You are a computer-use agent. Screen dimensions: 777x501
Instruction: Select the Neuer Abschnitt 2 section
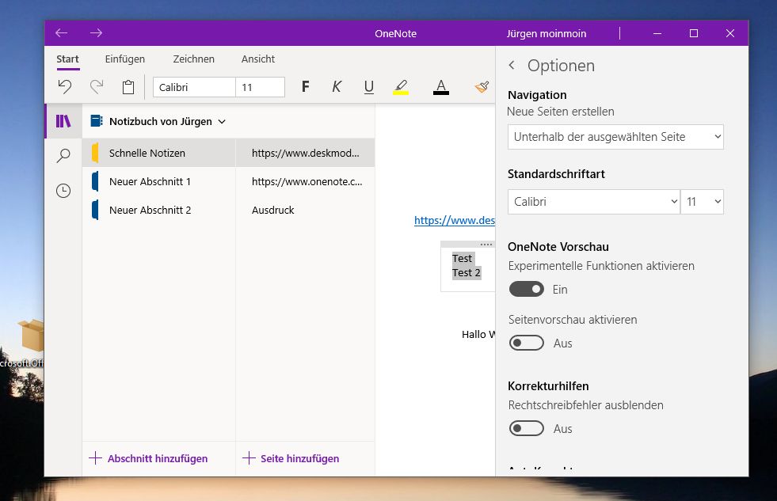[x=158, y=210]
